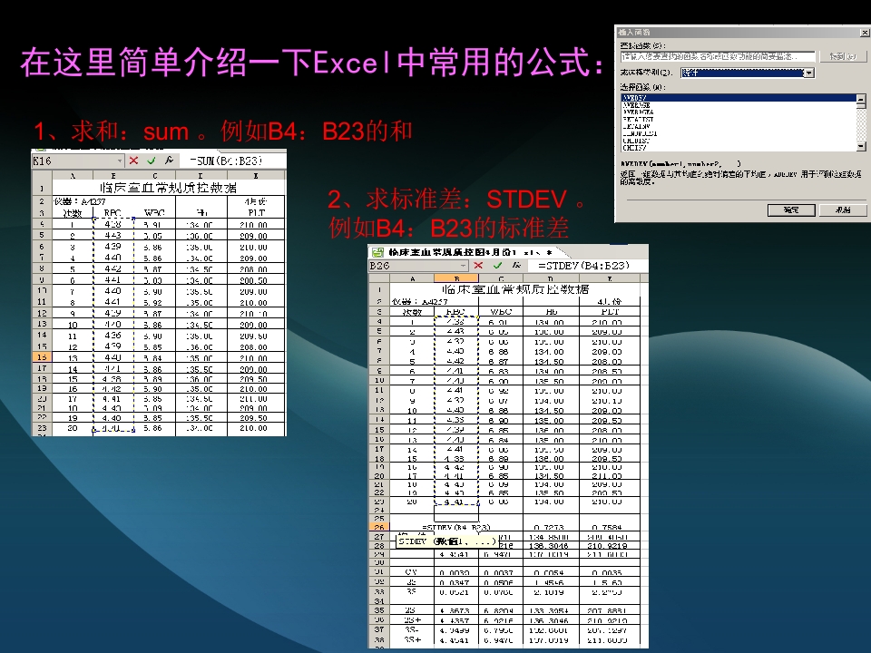Click the 取消 button in Insert Function dialog
The width and height of the screenshot is (871, 653).
click(843, 210)
